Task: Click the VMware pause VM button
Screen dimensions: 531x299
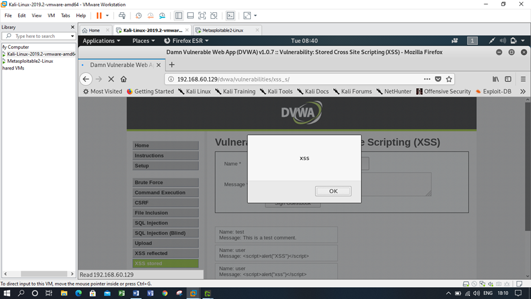Action: [x=99, y=16]
